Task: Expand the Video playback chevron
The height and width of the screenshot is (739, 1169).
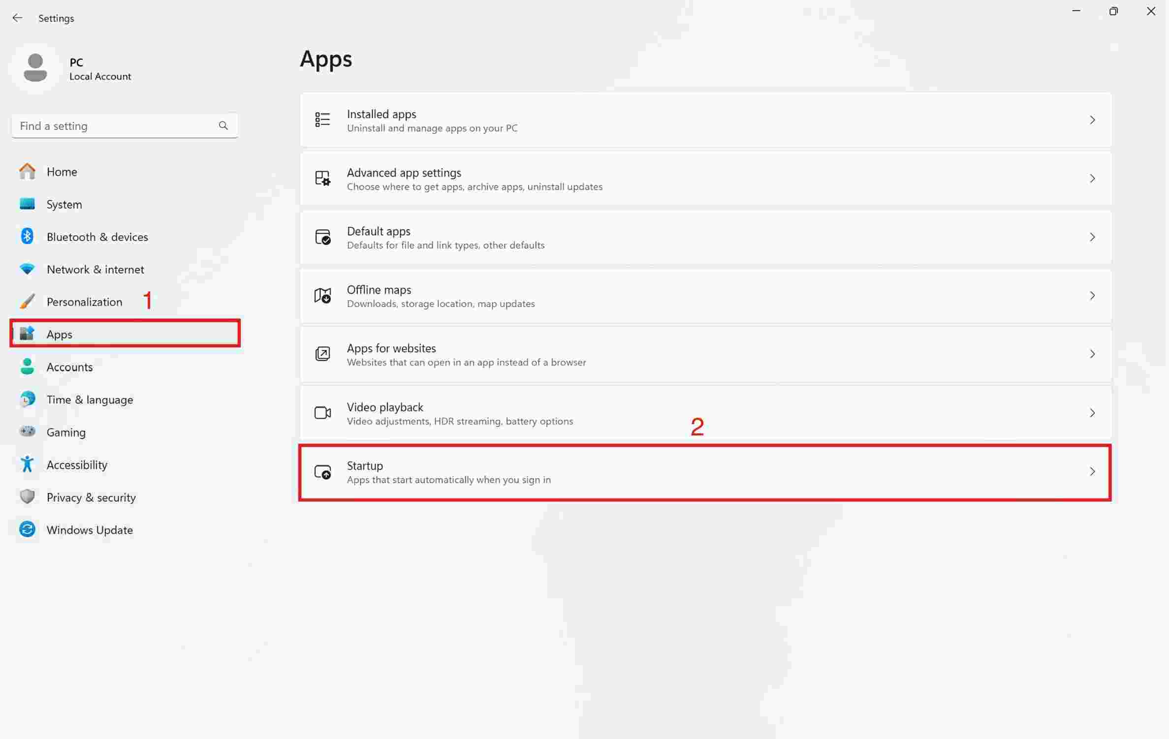Action: point(1092,412)
